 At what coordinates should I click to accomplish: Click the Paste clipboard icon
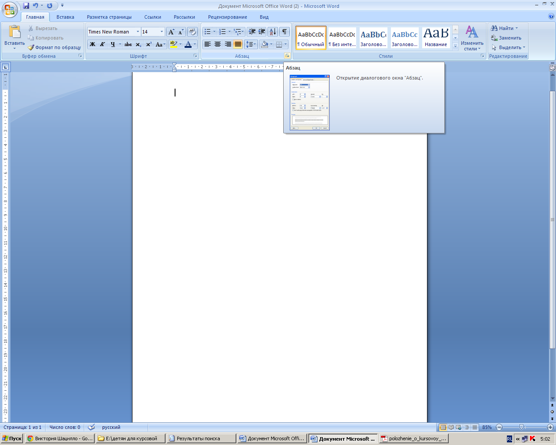point(15,32)
